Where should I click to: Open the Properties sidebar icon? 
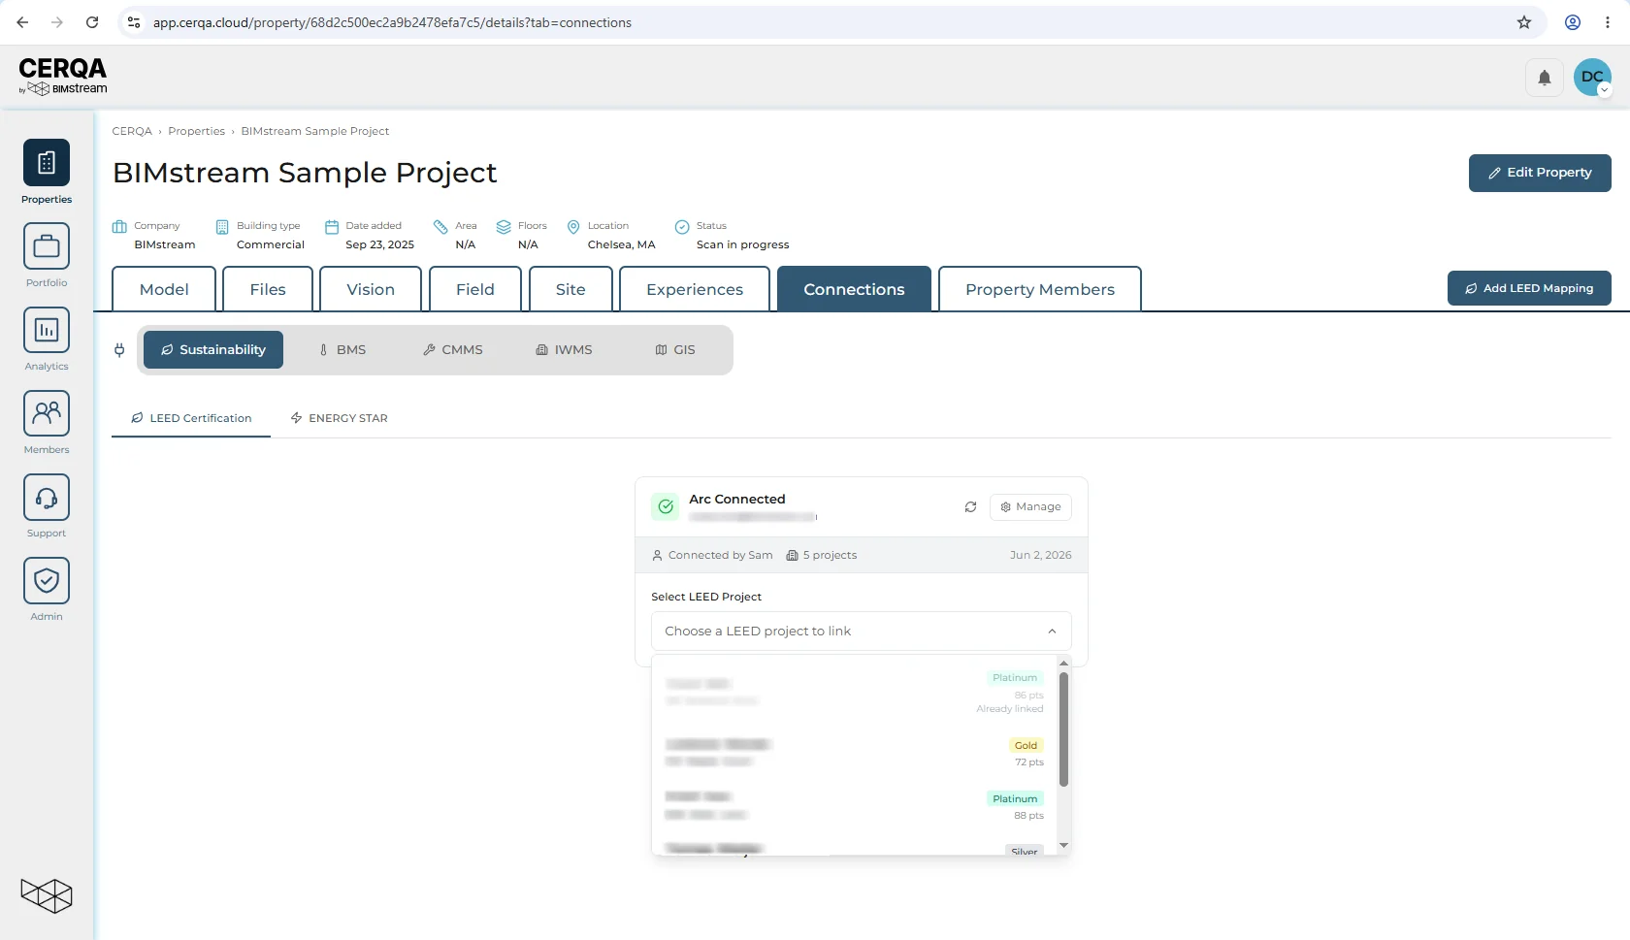[x=47, y=162]
